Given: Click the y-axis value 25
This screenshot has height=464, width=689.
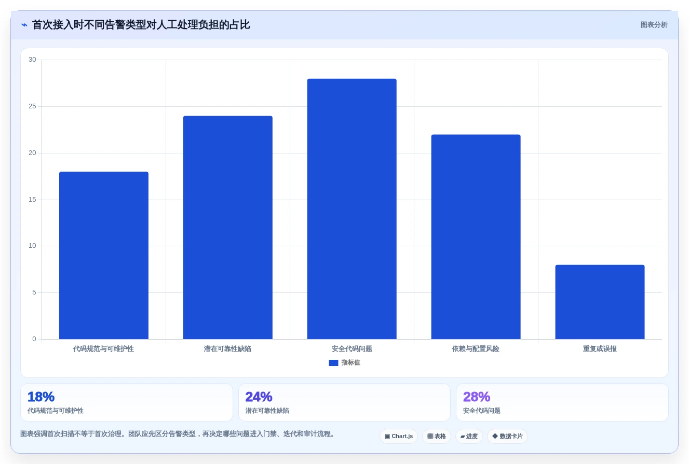Looking at the screenshot, I should (32, 106).
